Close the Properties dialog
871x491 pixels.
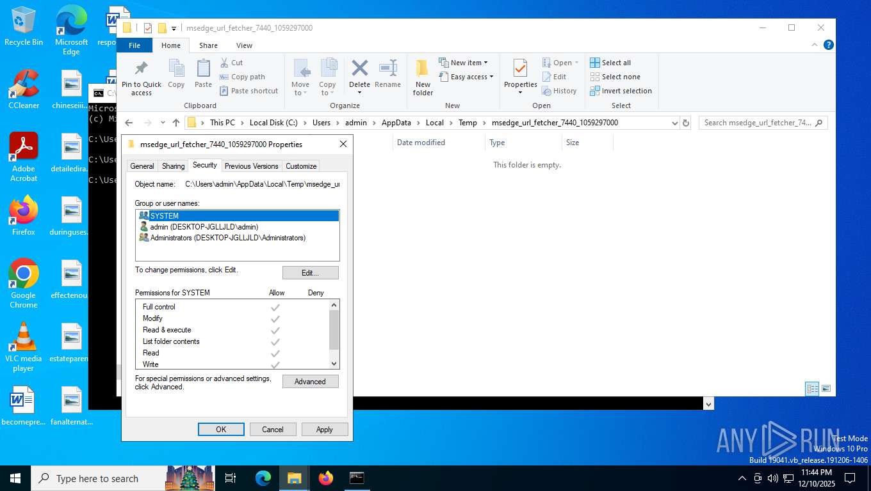point(343,144)
